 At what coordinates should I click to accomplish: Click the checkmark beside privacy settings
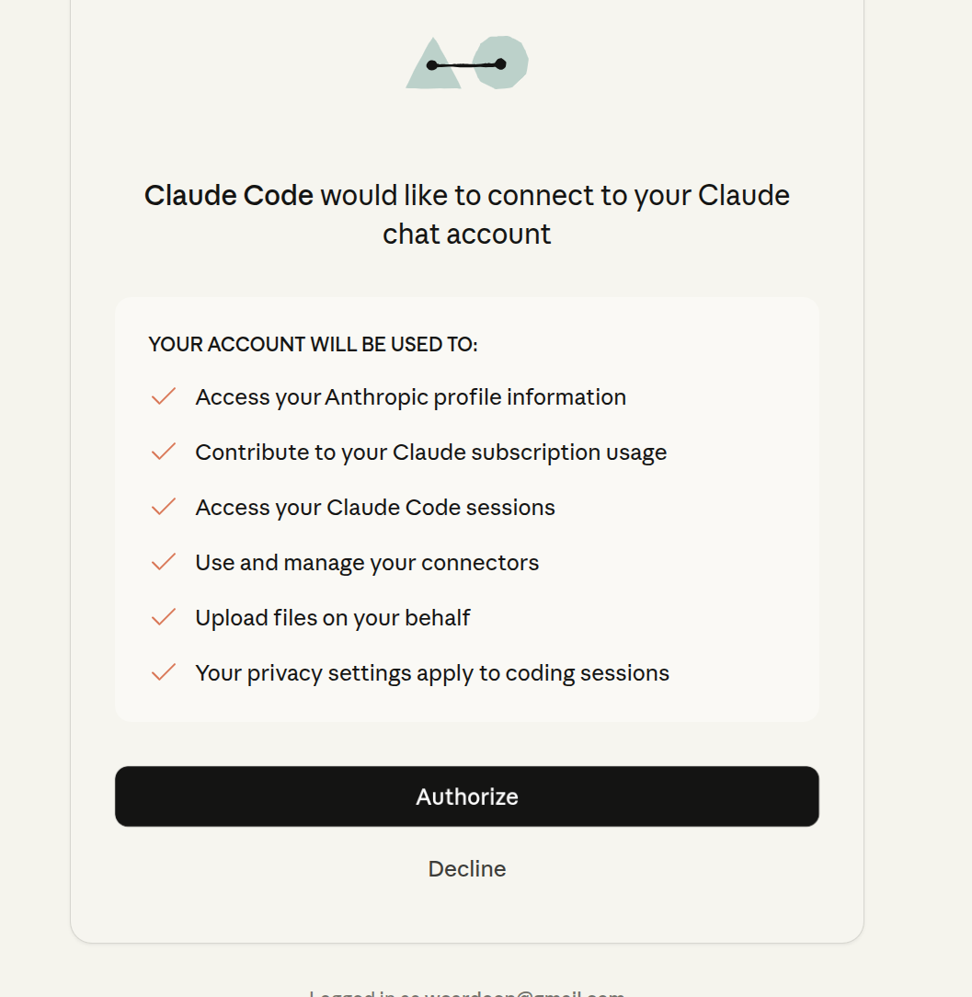coord(164,673)
